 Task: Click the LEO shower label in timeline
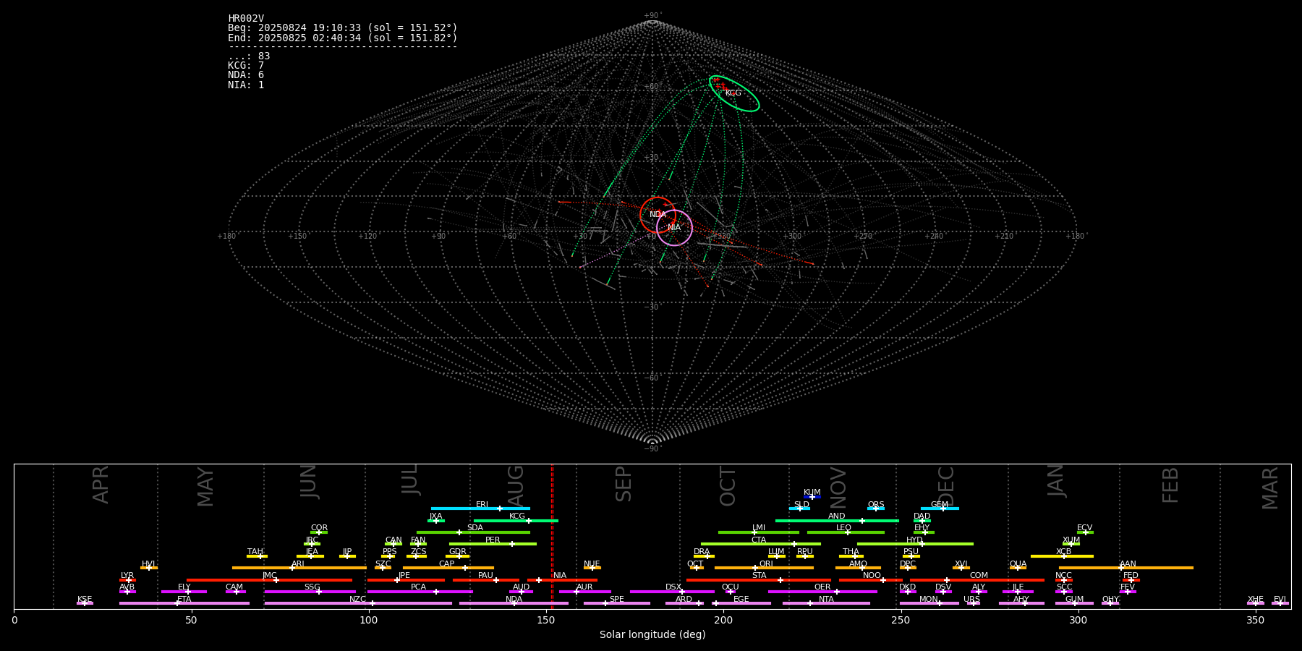843,528
